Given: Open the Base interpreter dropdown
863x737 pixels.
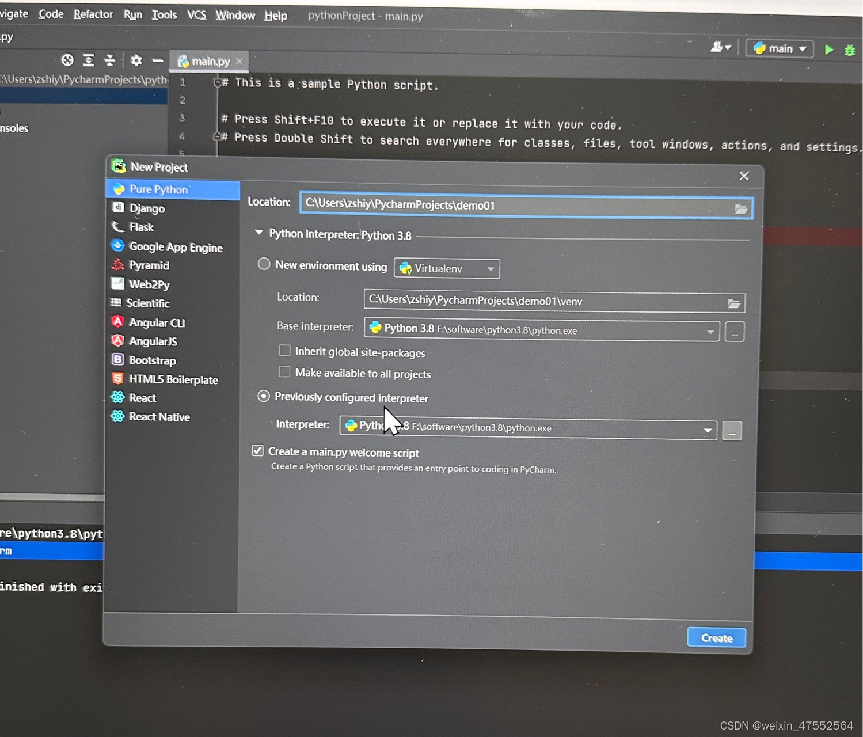Looking at the screenshot, I should [x=542, y=330].
